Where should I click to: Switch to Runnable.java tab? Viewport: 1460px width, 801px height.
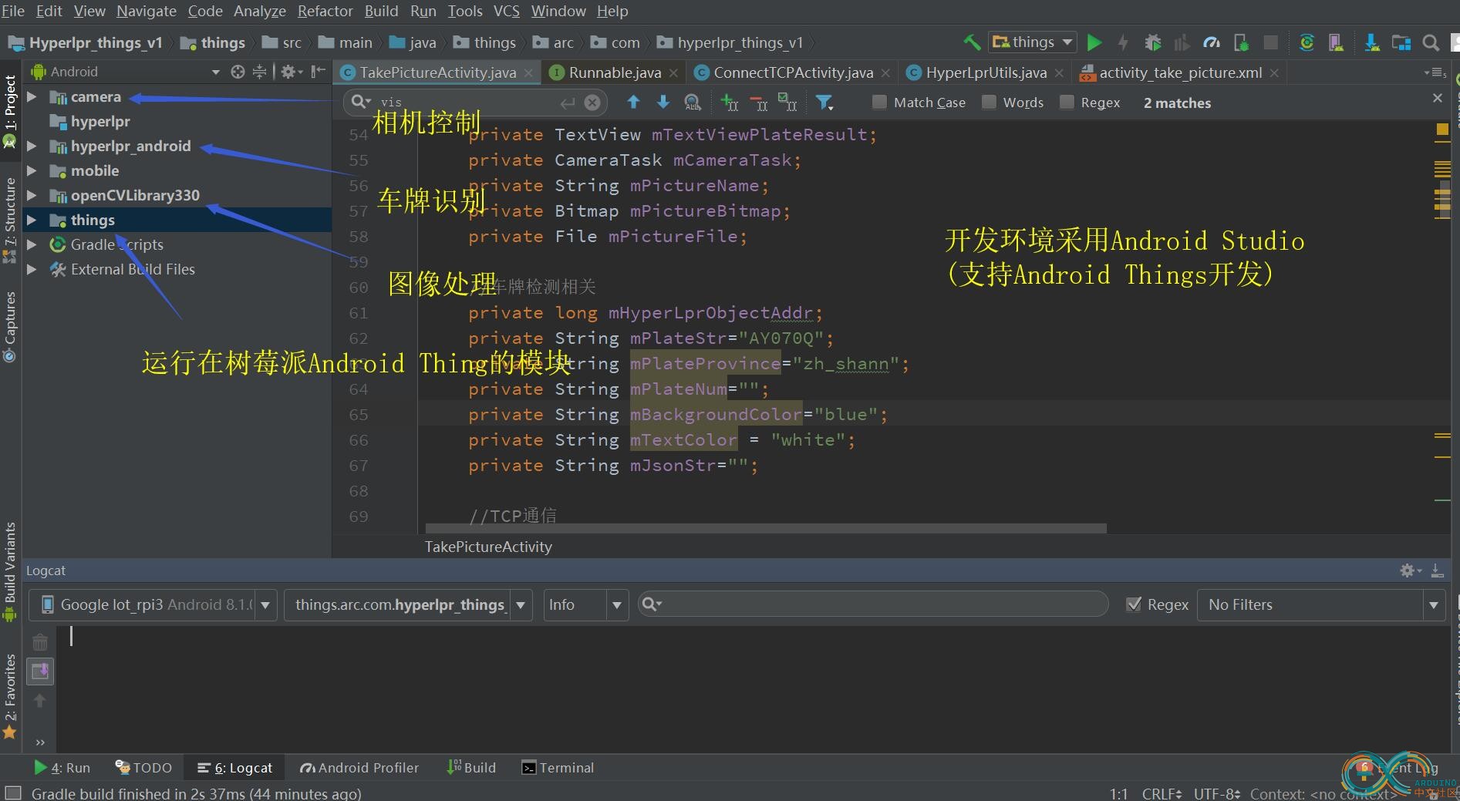click(x=614, y=72)
